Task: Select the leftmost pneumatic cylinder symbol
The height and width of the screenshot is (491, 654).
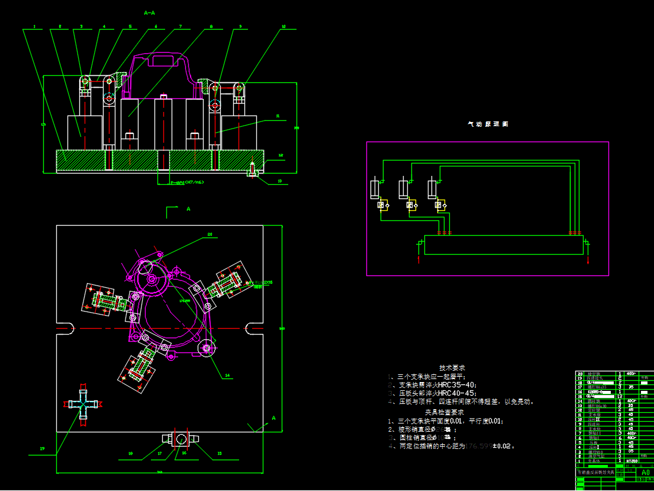Action: 375,189
